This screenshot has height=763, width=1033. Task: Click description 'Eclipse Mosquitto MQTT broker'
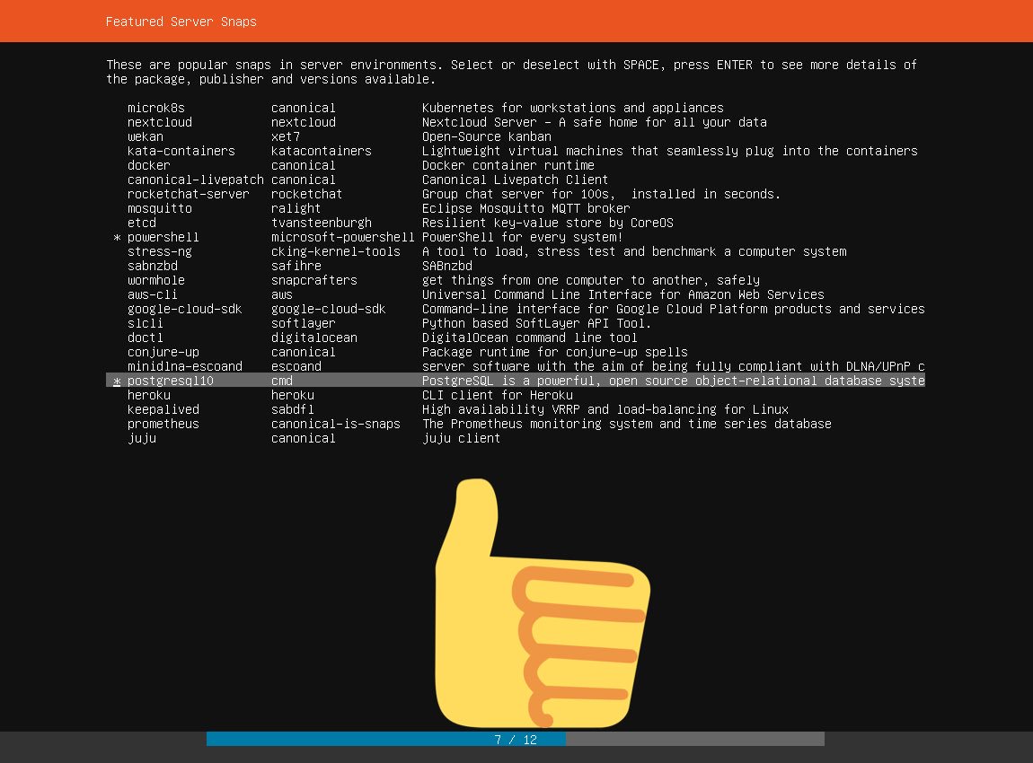pos(525,208)
